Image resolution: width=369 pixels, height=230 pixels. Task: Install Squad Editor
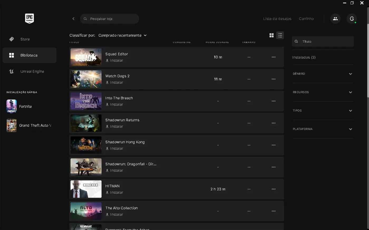click(x=114, y=60)
